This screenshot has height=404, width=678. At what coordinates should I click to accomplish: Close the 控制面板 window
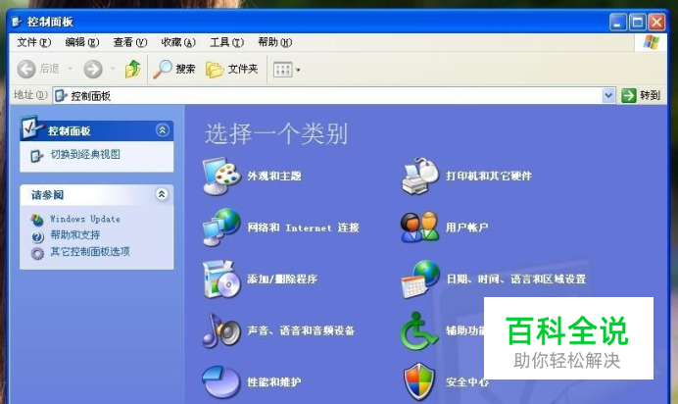click(656, 22)
